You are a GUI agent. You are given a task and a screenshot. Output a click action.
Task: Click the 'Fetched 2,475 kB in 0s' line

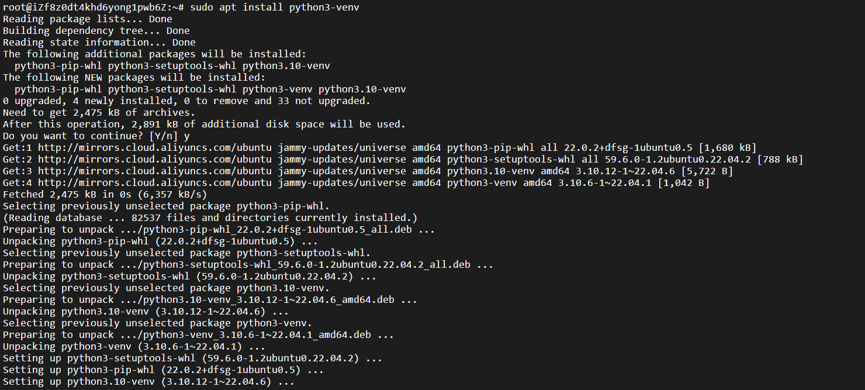(105, 195)
